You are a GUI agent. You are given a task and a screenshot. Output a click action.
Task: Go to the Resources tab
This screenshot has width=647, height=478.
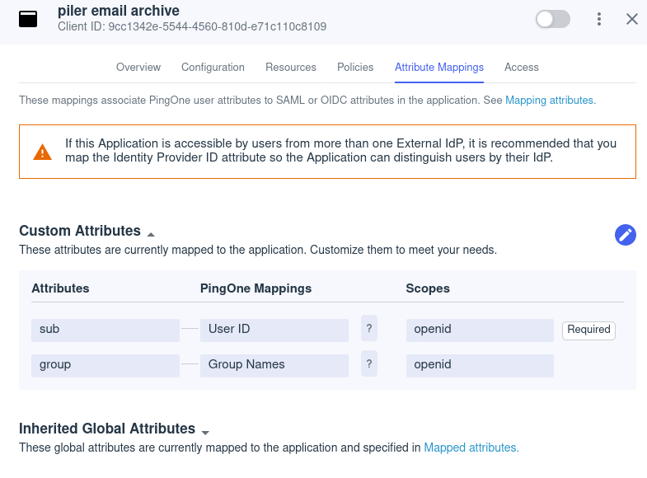pyautogui.click(x=291, y=68)
